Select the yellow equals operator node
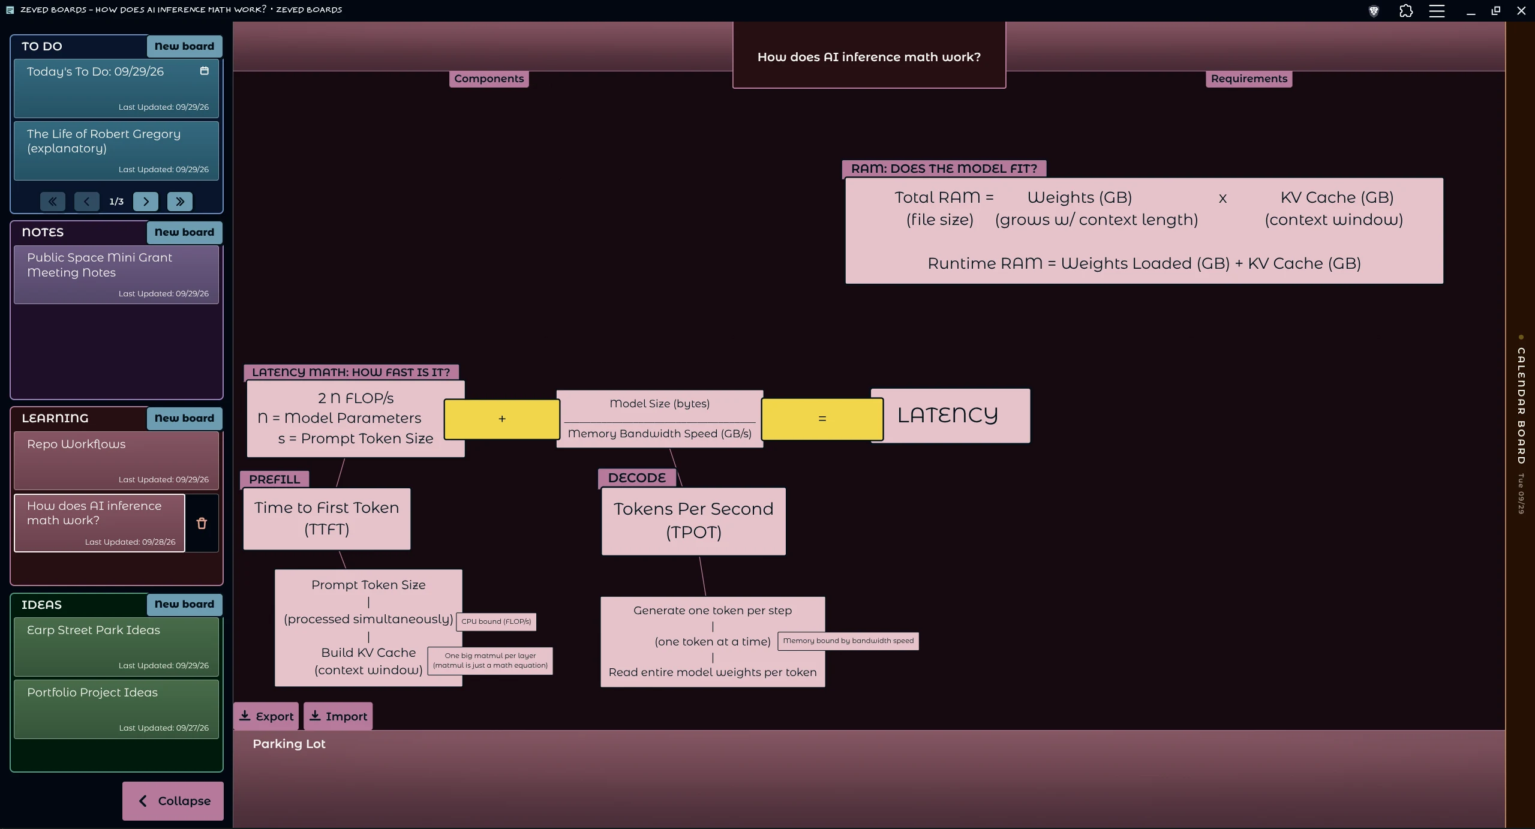Image resolution: width=1535 pixels, height=829 pixels. coord(822,419)
